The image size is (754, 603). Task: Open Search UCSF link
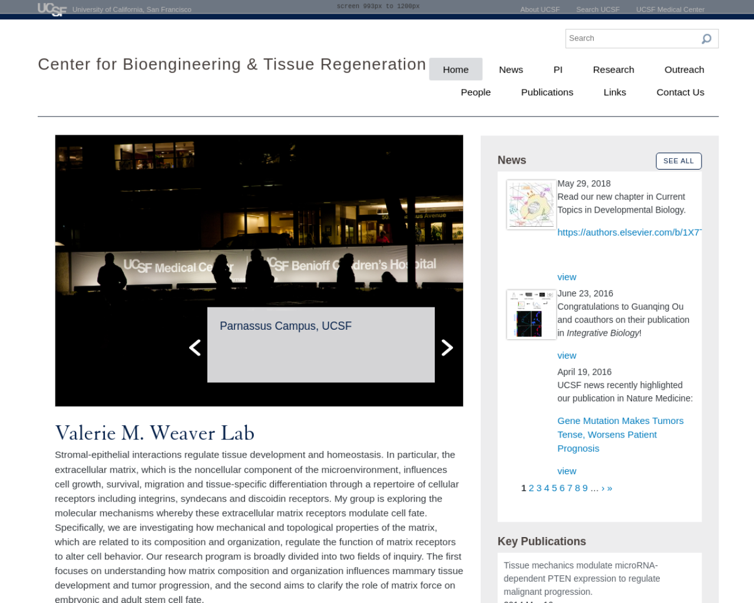pyautogui.click(x=598, y=9)
